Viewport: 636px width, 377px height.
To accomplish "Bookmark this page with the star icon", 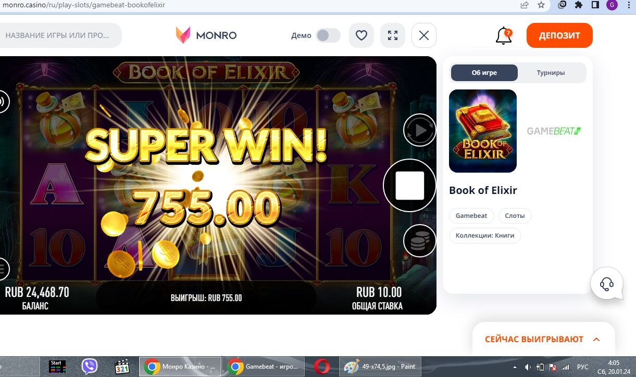I will 541,5.
